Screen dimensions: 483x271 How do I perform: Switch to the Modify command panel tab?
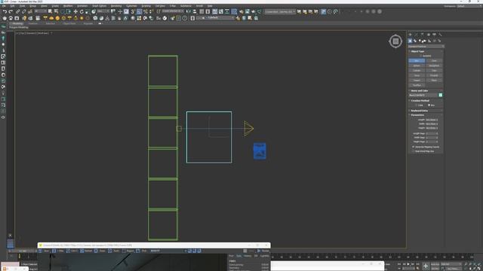point(416,35)
